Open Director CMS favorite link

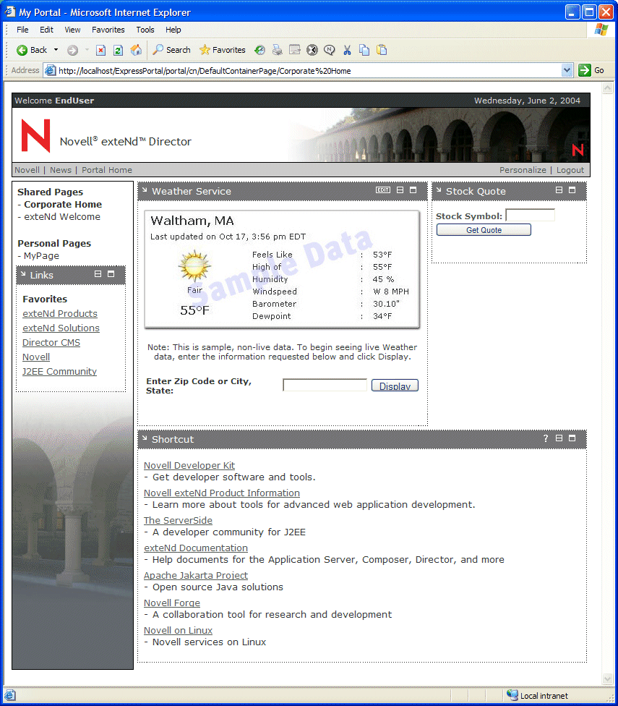point(51,342)
